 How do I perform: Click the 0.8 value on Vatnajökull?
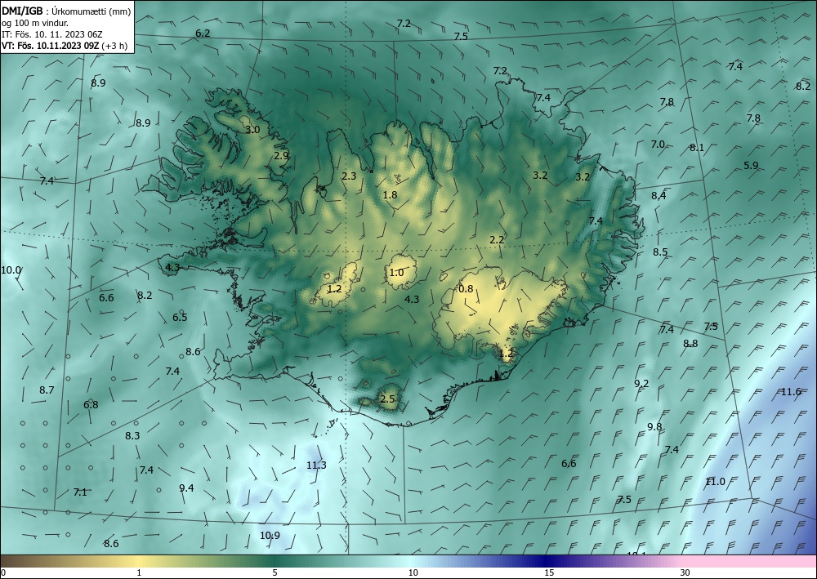[x=466, y=289]
